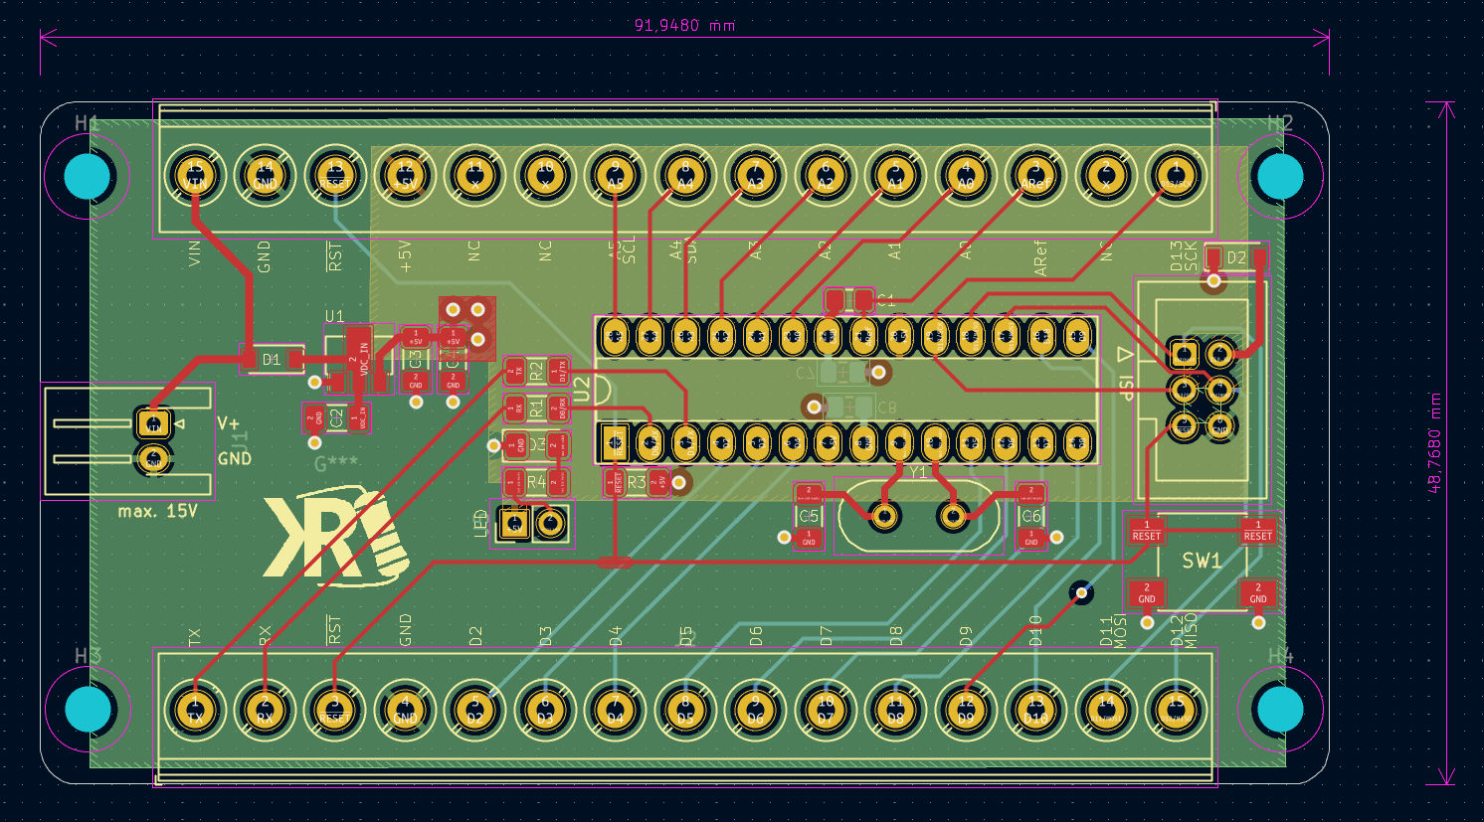Select the 91,9480 mm width dimension text
The width and height of the screenshot is (1484, 822).
pos(684,25)
